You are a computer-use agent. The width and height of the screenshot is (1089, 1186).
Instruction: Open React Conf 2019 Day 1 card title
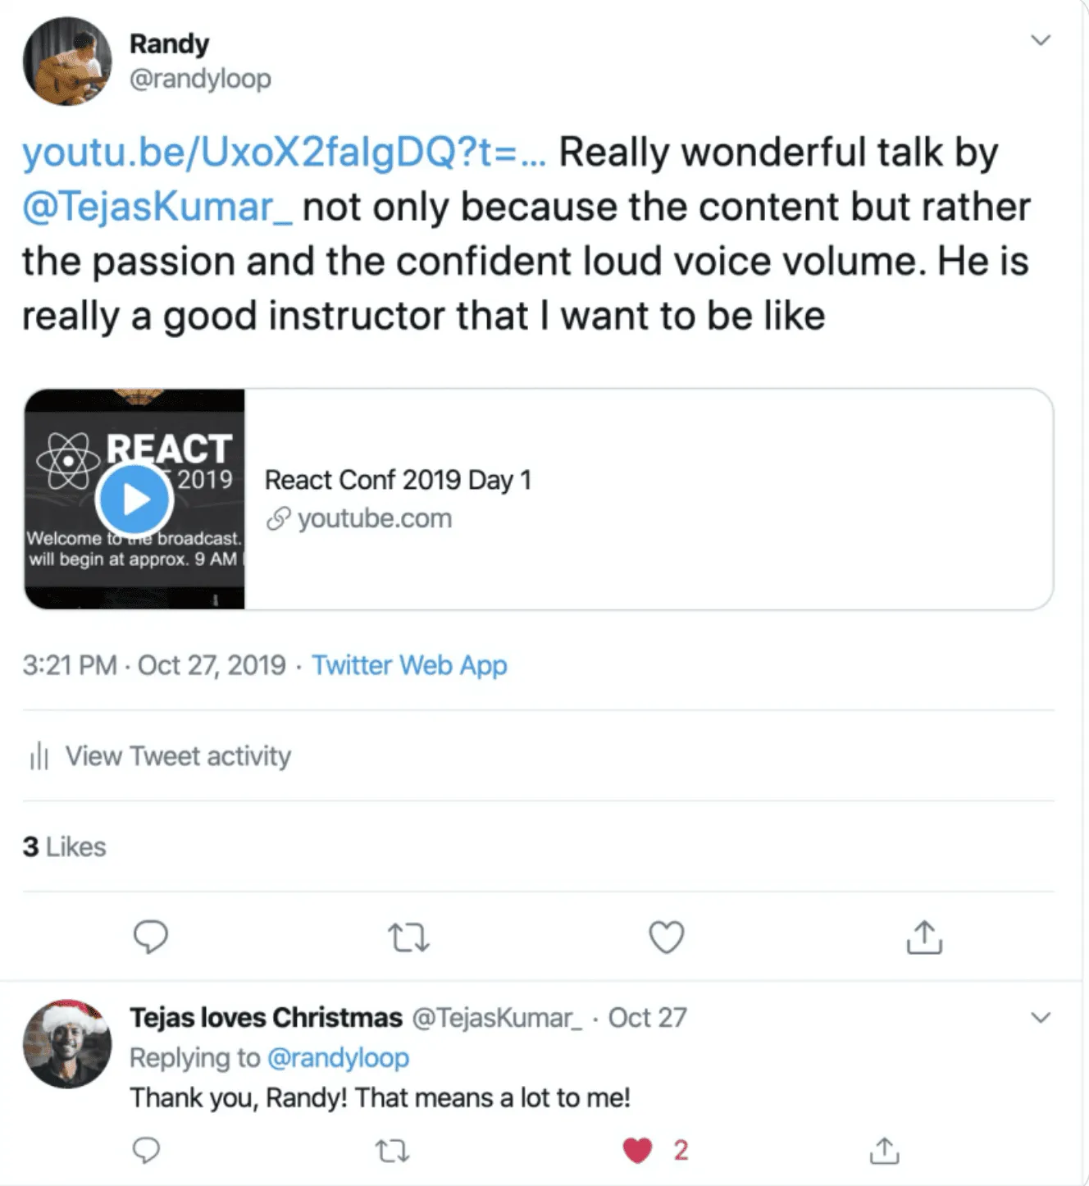tap(398, 480)
